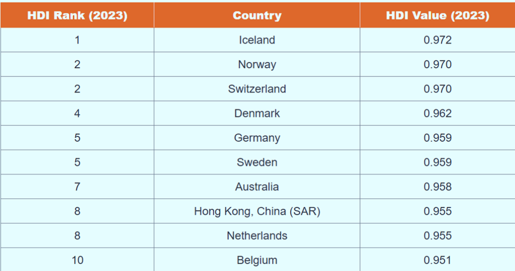Image resolution: width=515 pixels, height=271 pixels.
Task: Select the Iceland country cell
Action: [x=257, y=40]
